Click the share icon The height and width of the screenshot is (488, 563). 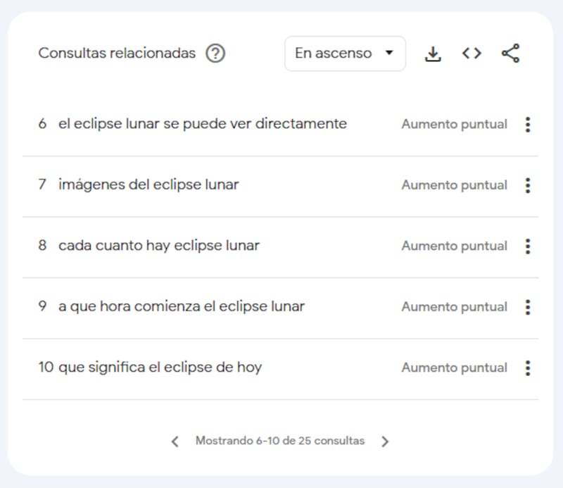click(511, 54)
